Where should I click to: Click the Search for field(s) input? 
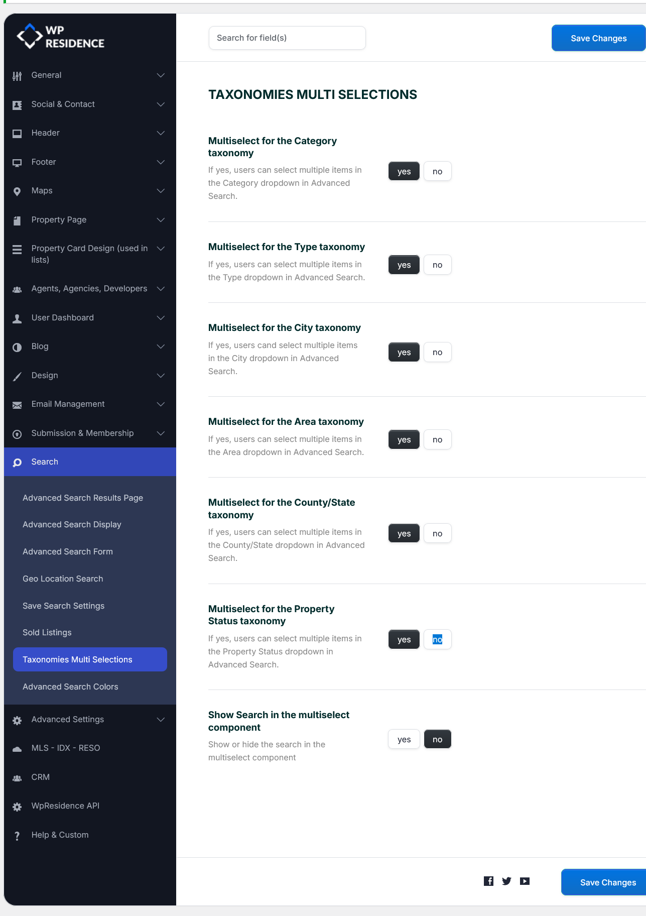(287, 38)
